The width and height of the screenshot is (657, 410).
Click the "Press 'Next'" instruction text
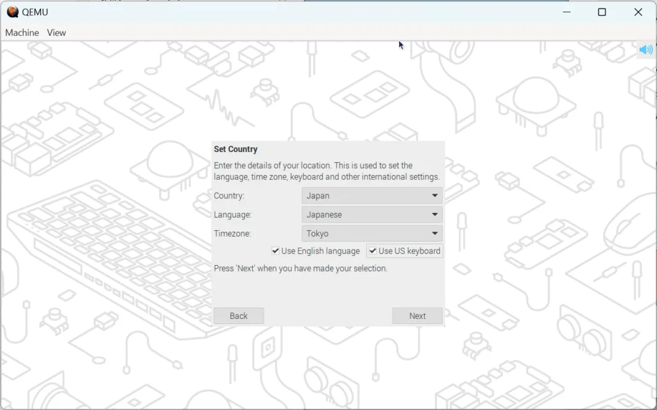[300, 268]
